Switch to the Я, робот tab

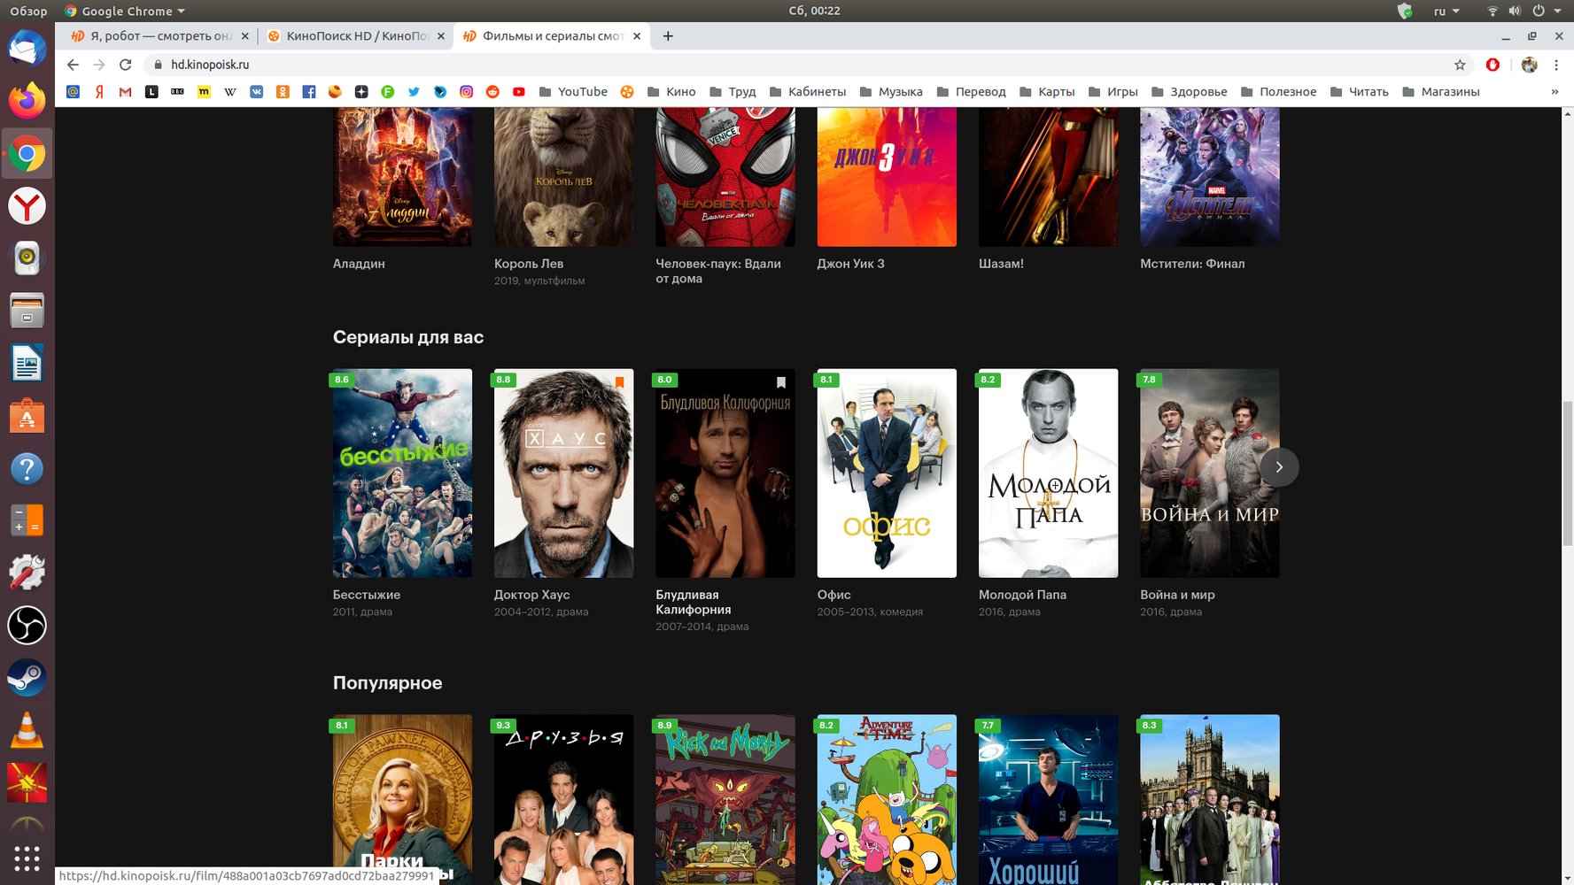click(x=159, y=36)
